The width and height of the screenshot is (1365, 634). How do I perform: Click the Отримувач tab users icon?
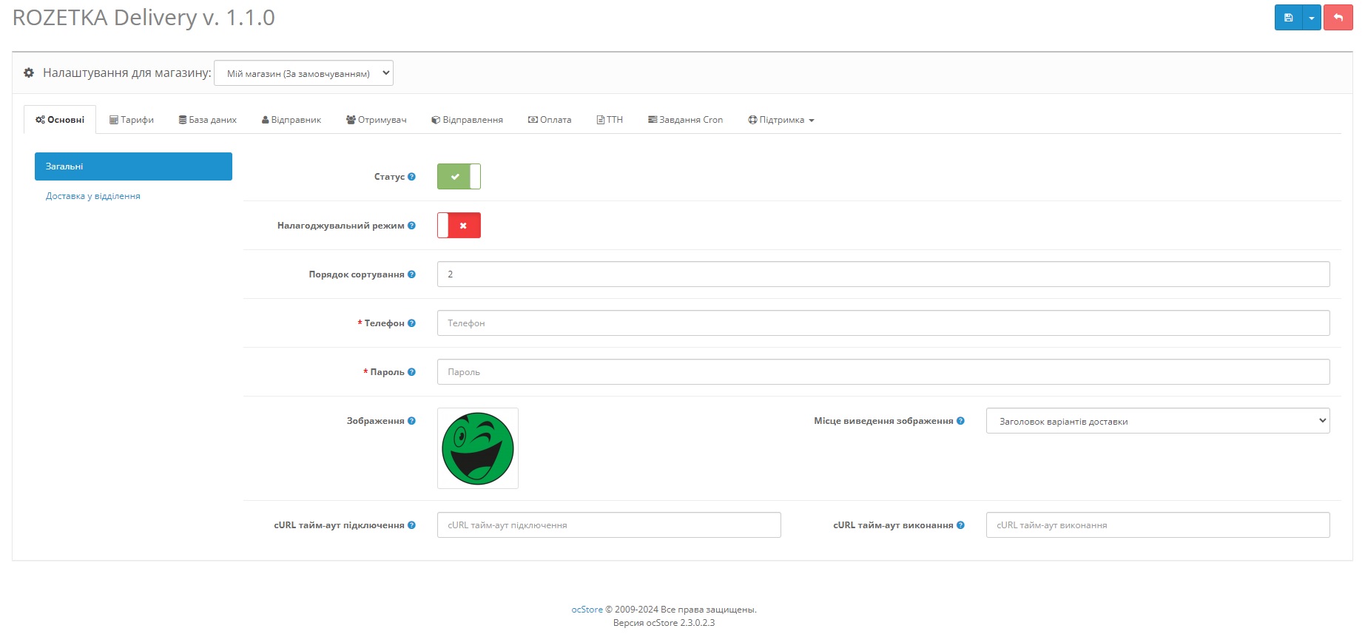[x=351, y=120]
